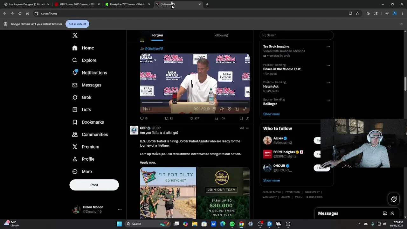Image resolution: width=407 pixels, height=229 pixels.
Task: Open Spotify from the taskbar
Action: pos(232,224)
